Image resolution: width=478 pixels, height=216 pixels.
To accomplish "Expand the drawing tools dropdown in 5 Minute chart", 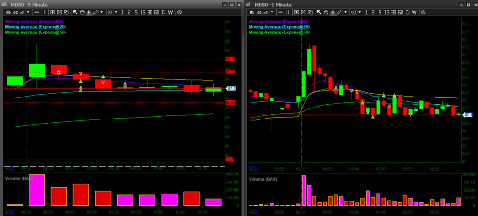I will (102, 12).
